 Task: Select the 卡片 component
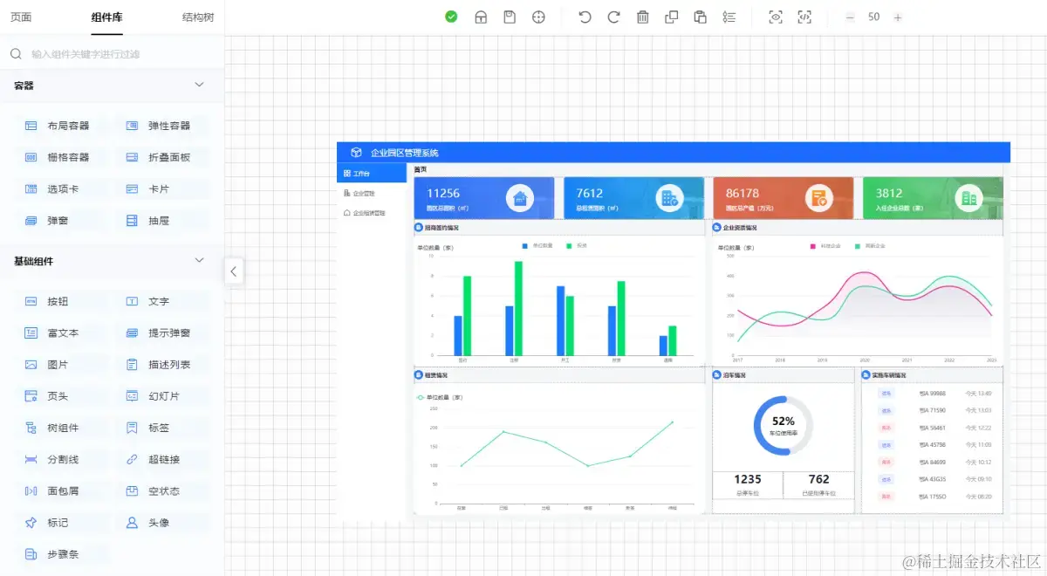point(162,189)
